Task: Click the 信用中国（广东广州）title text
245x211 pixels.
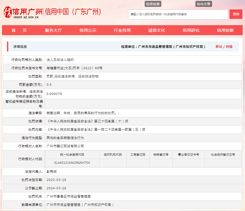Action: point(73,12)
